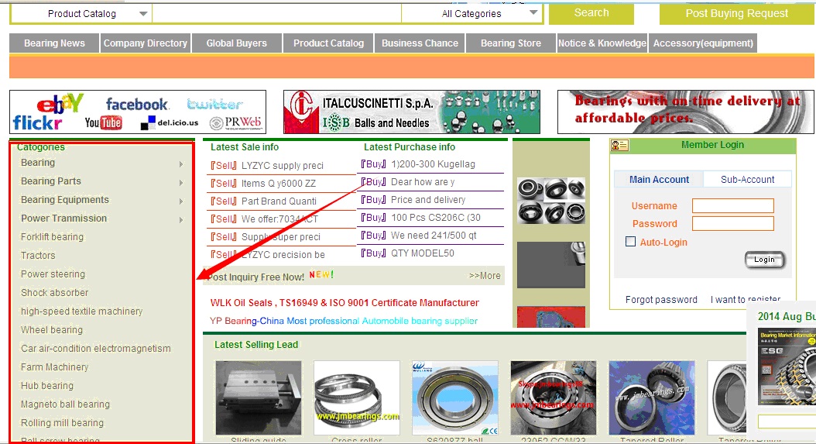This screenshot has width=816, height=444.
Task: Switch to the Sub-Account login tab
Action: tap(747, 179)
